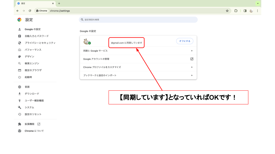Open the extensions puzzle icon
The width and height of the screenshot is (275, 154).
pyautogui.click(x=236, y=11)
